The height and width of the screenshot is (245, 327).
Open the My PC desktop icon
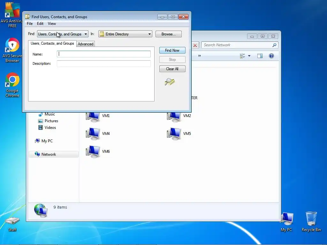[286, 222]
